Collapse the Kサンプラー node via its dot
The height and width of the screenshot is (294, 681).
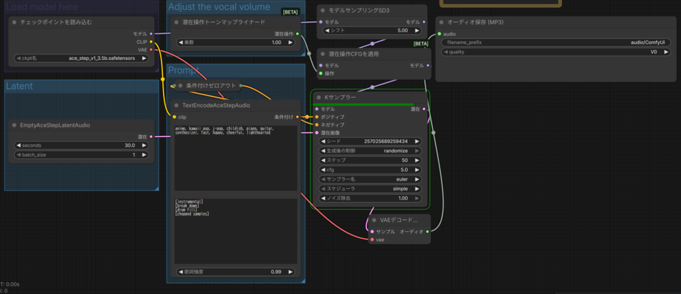click(x=319, y=97)
